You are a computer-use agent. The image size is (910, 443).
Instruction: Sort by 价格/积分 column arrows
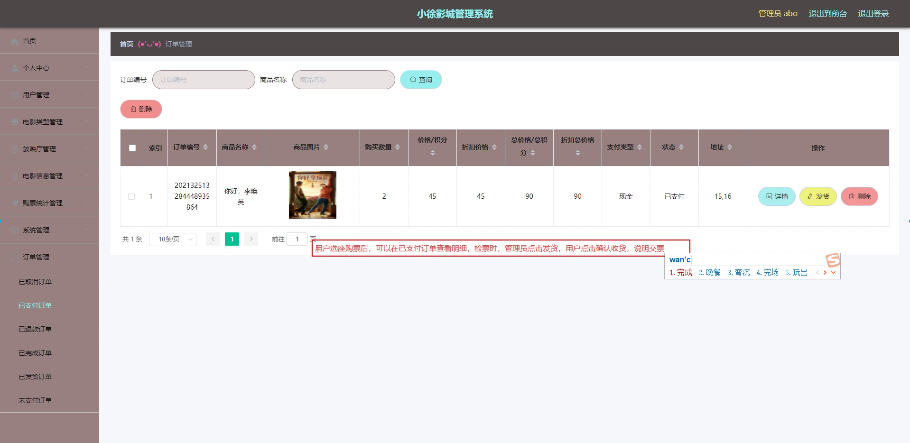(432, 153)
